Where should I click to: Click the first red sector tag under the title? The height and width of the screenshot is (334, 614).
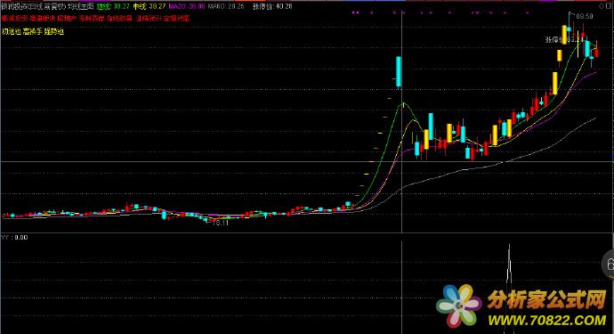pos(14,19)
